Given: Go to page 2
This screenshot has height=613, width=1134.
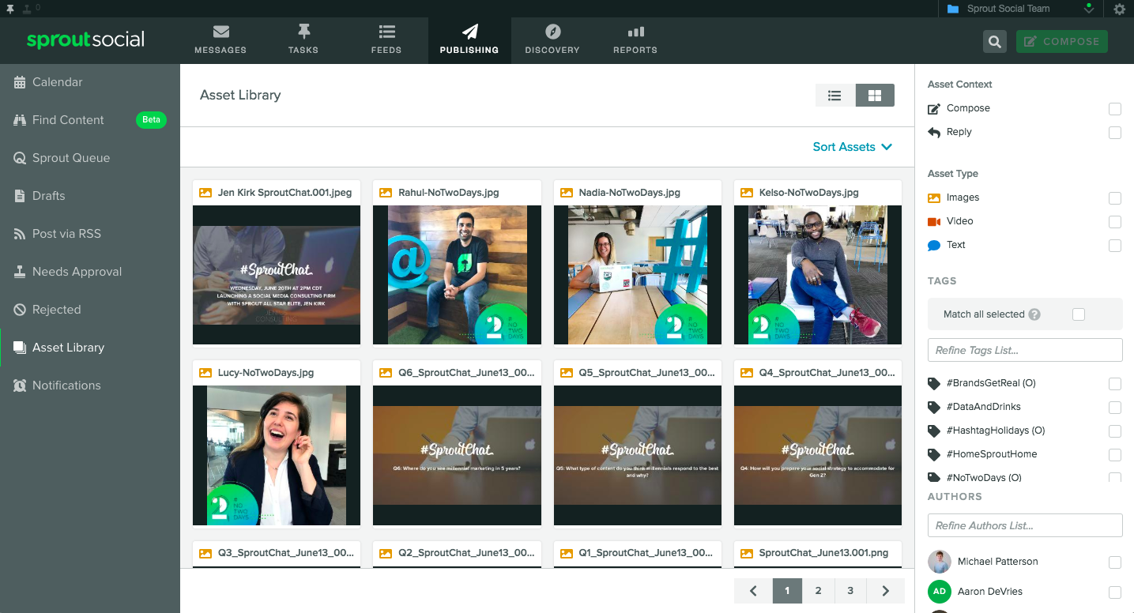Looking at the screenshot, I should [x=819, y=591].
